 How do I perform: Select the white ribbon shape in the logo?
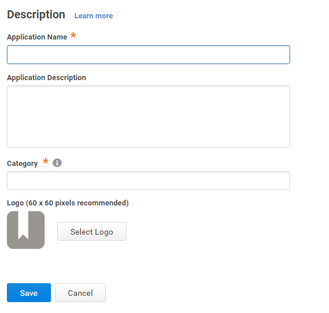point(23,225)
